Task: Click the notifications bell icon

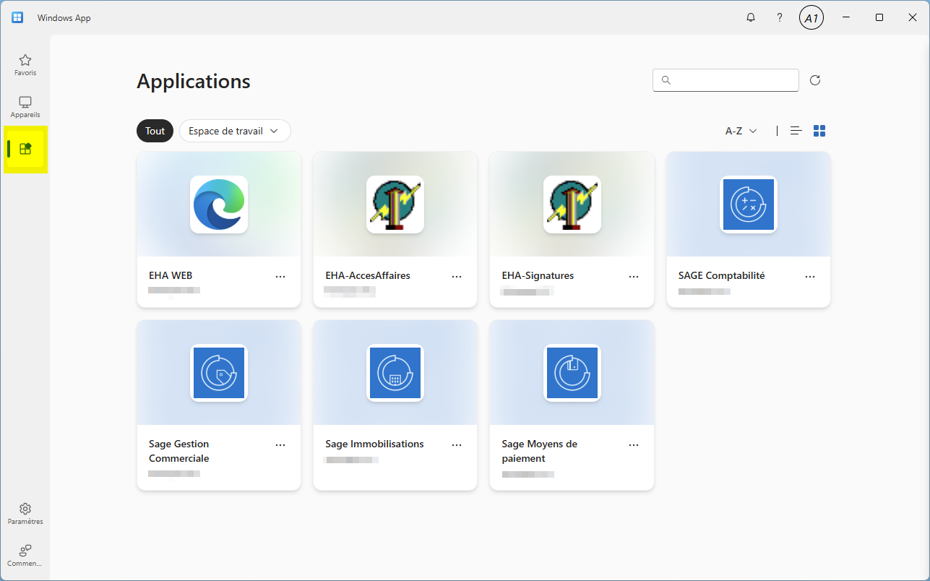Action: pyautogui.click(x=751, y=18)
